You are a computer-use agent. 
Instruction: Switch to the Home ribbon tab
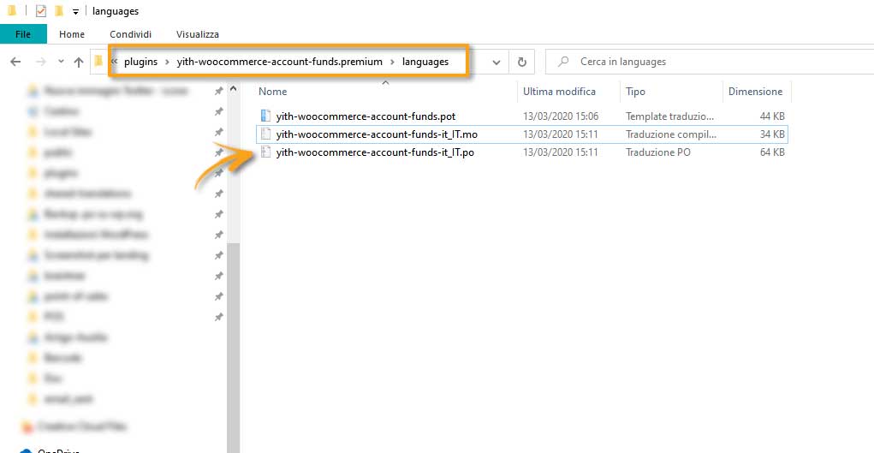tap(72, 34)
